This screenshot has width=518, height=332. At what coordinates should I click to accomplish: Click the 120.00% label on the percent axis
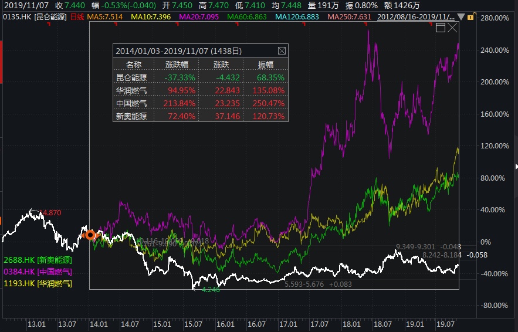tap(495, 145)
